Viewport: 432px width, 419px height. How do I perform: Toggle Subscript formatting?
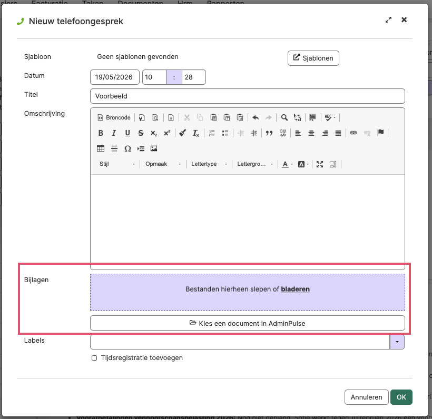coord(154,133)
